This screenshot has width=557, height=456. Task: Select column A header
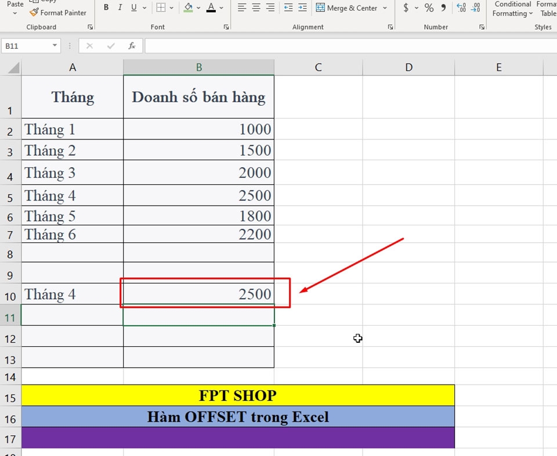[x=73, y=67]
